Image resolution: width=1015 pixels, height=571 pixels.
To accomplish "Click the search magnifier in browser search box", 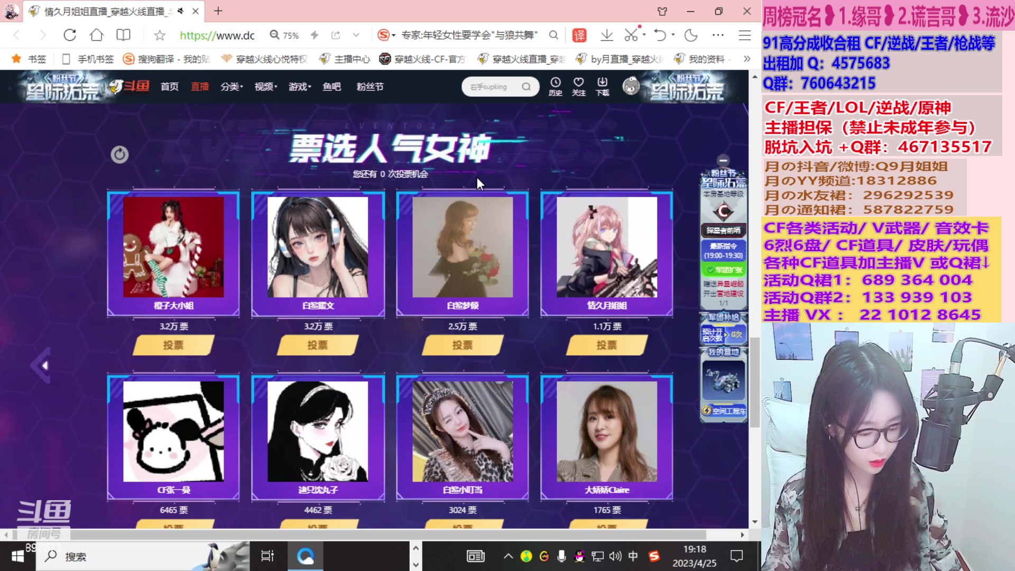I will point(553,35).
